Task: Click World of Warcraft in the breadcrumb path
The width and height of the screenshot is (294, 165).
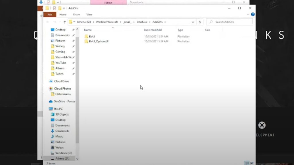Action: (107, 22)
